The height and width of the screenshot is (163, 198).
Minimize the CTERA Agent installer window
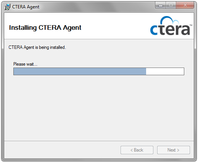[x=161, y=6]
